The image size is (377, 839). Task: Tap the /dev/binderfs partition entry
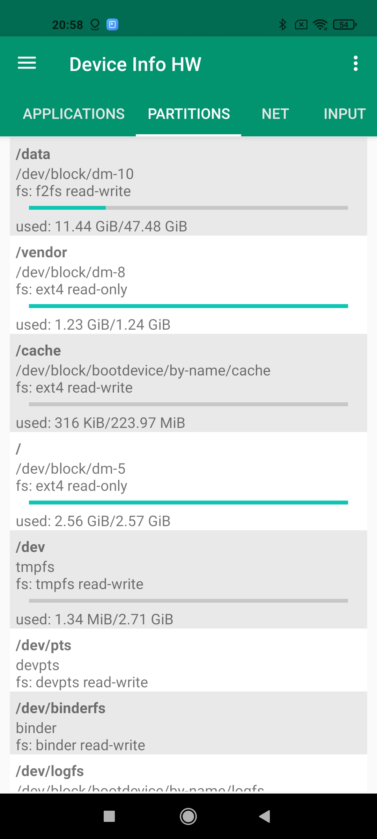pos(188,723)
